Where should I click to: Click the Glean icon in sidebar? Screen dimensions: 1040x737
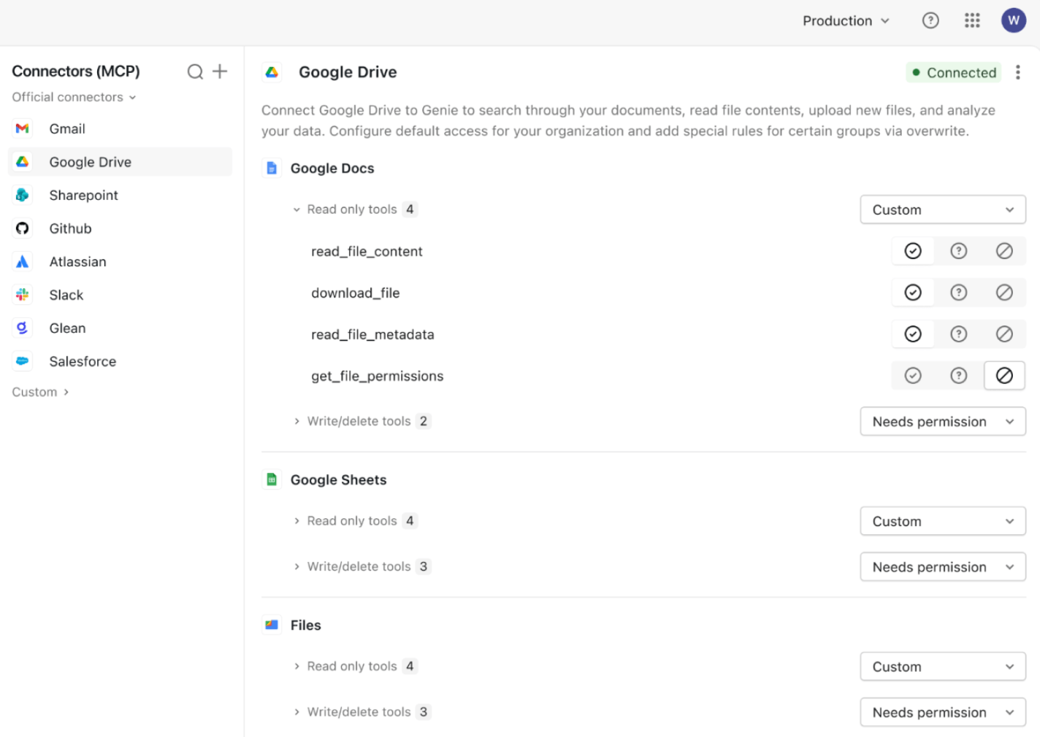point(23,328)
